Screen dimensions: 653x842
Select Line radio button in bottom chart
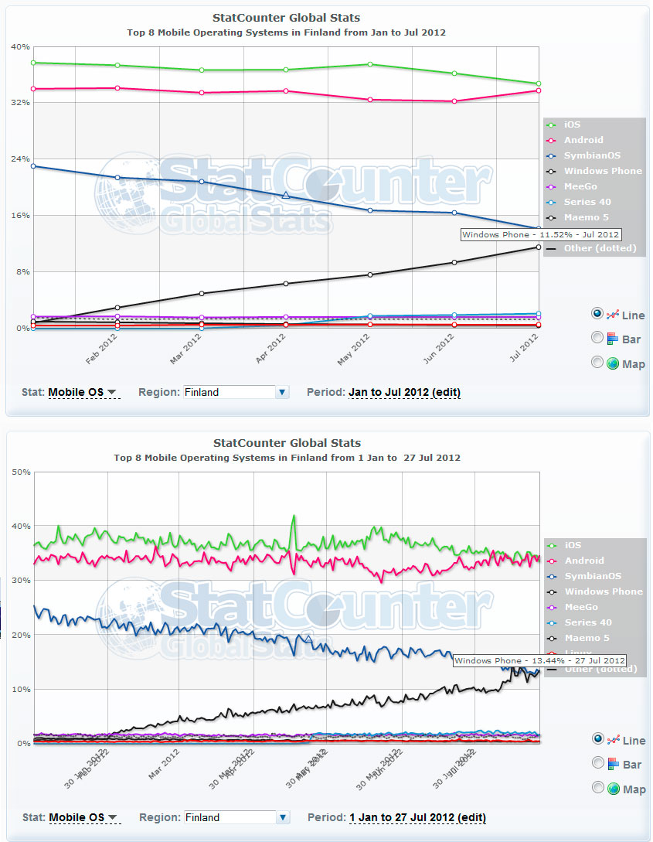click(597, 739)
